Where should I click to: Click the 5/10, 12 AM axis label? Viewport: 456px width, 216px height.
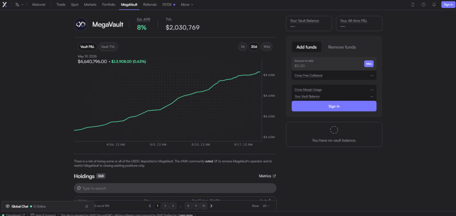(x=201, y=144)
